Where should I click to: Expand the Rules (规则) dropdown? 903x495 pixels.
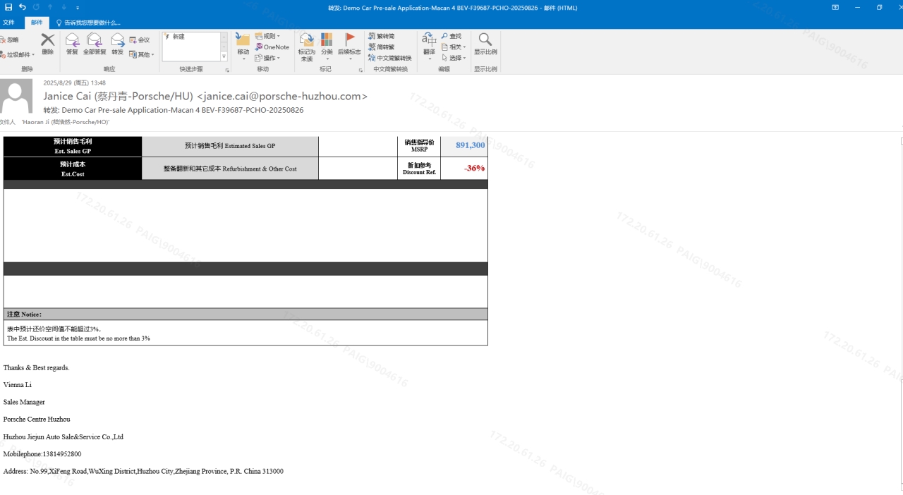point(268,36)
